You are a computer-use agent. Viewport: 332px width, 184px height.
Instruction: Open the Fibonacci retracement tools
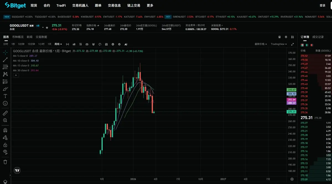[x=5, y=67]
